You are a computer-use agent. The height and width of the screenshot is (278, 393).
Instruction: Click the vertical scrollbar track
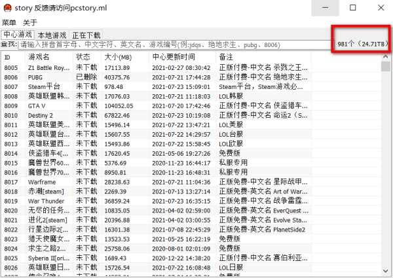(385, 170)
